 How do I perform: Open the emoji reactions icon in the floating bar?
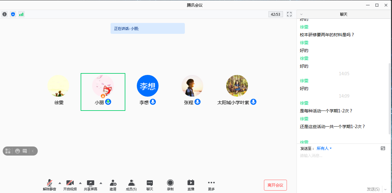[18, 151]
